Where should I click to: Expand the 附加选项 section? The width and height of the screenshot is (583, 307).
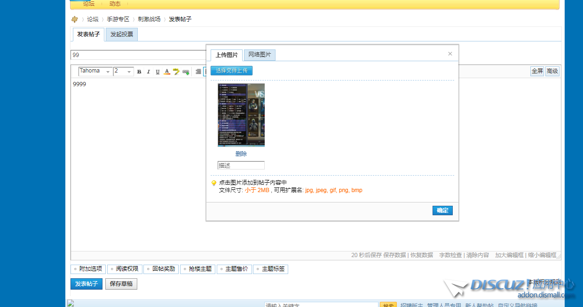[87, 269]
